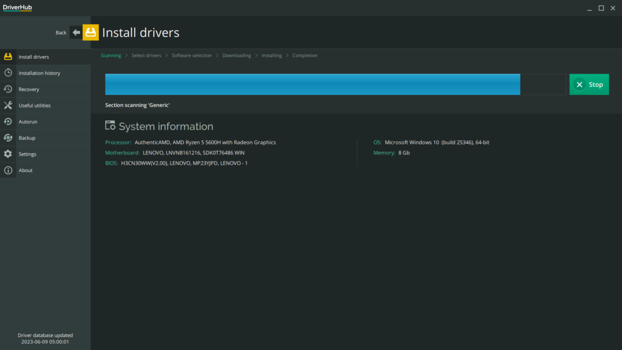The width and height of the screenshot is (622, 350).
Task: Go to the Select drivers step
Action: click(146, 55)
